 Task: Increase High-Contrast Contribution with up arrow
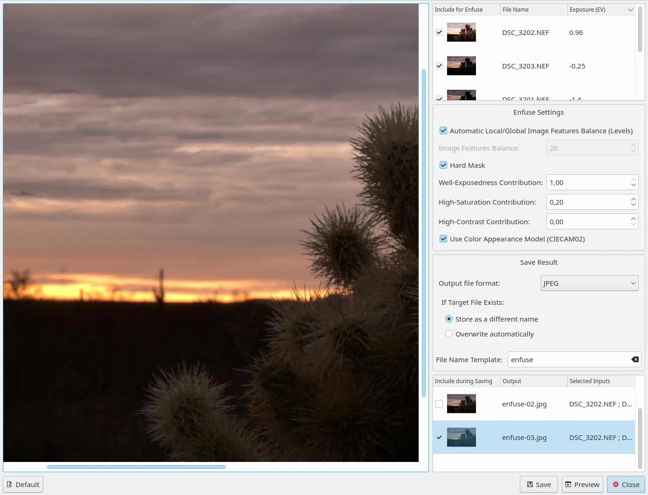[x=633, y=219]
